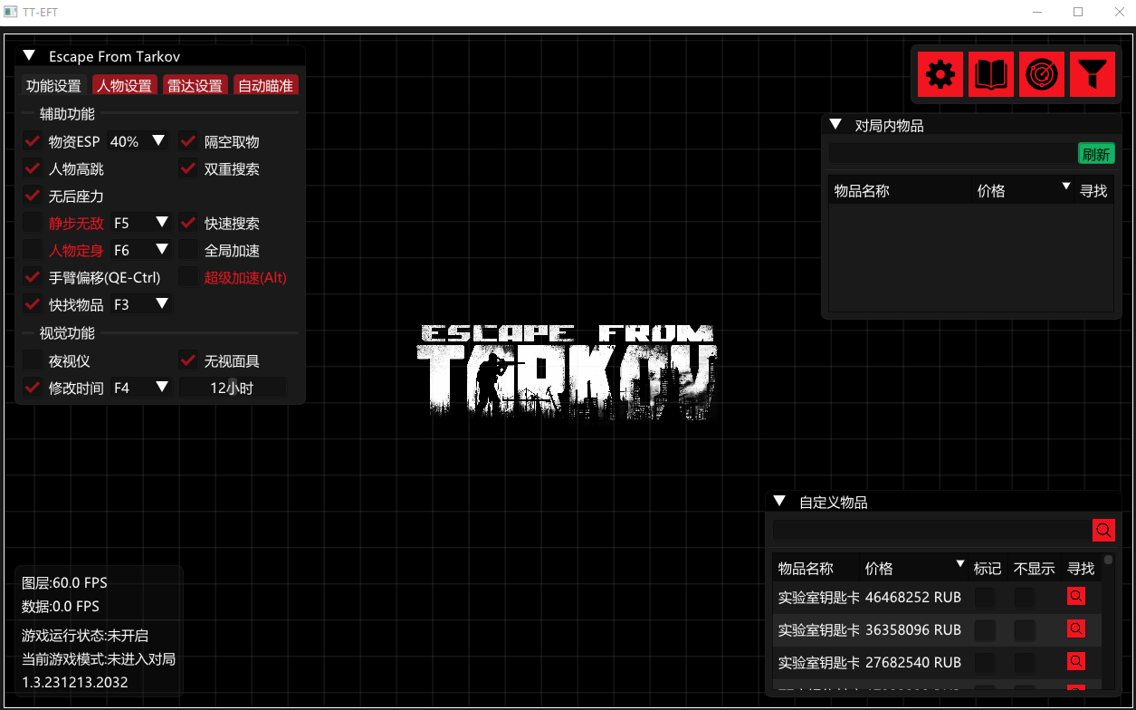Click 寻找 icon in the 36358096 RUB row

tap(1076, 628)
